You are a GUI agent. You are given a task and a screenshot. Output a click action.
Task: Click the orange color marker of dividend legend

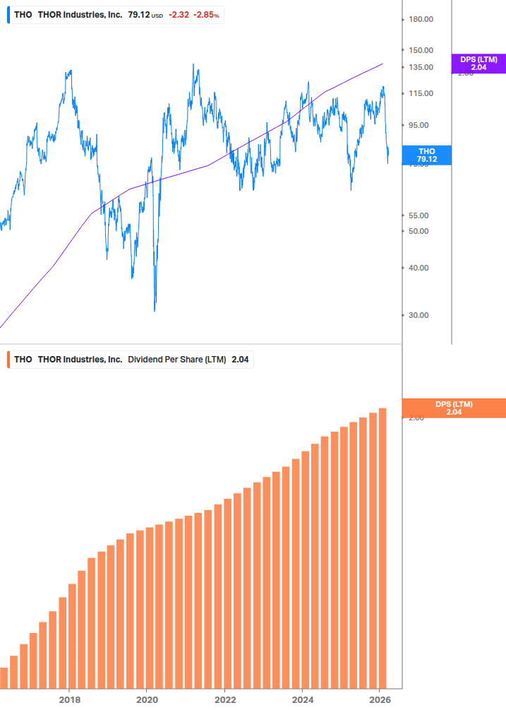pos(8,360)
